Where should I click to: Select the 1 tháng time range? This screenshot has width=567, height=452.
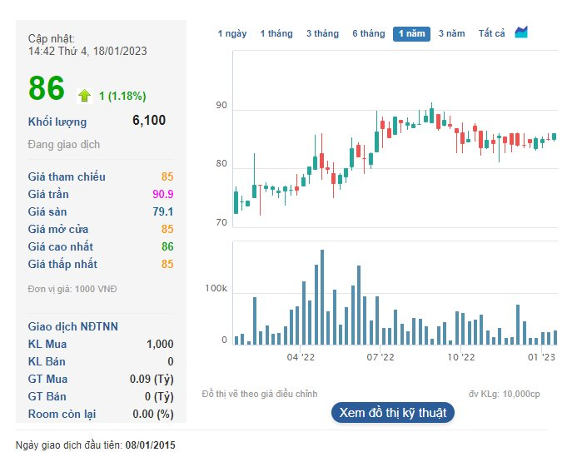(x=276, y=33)
